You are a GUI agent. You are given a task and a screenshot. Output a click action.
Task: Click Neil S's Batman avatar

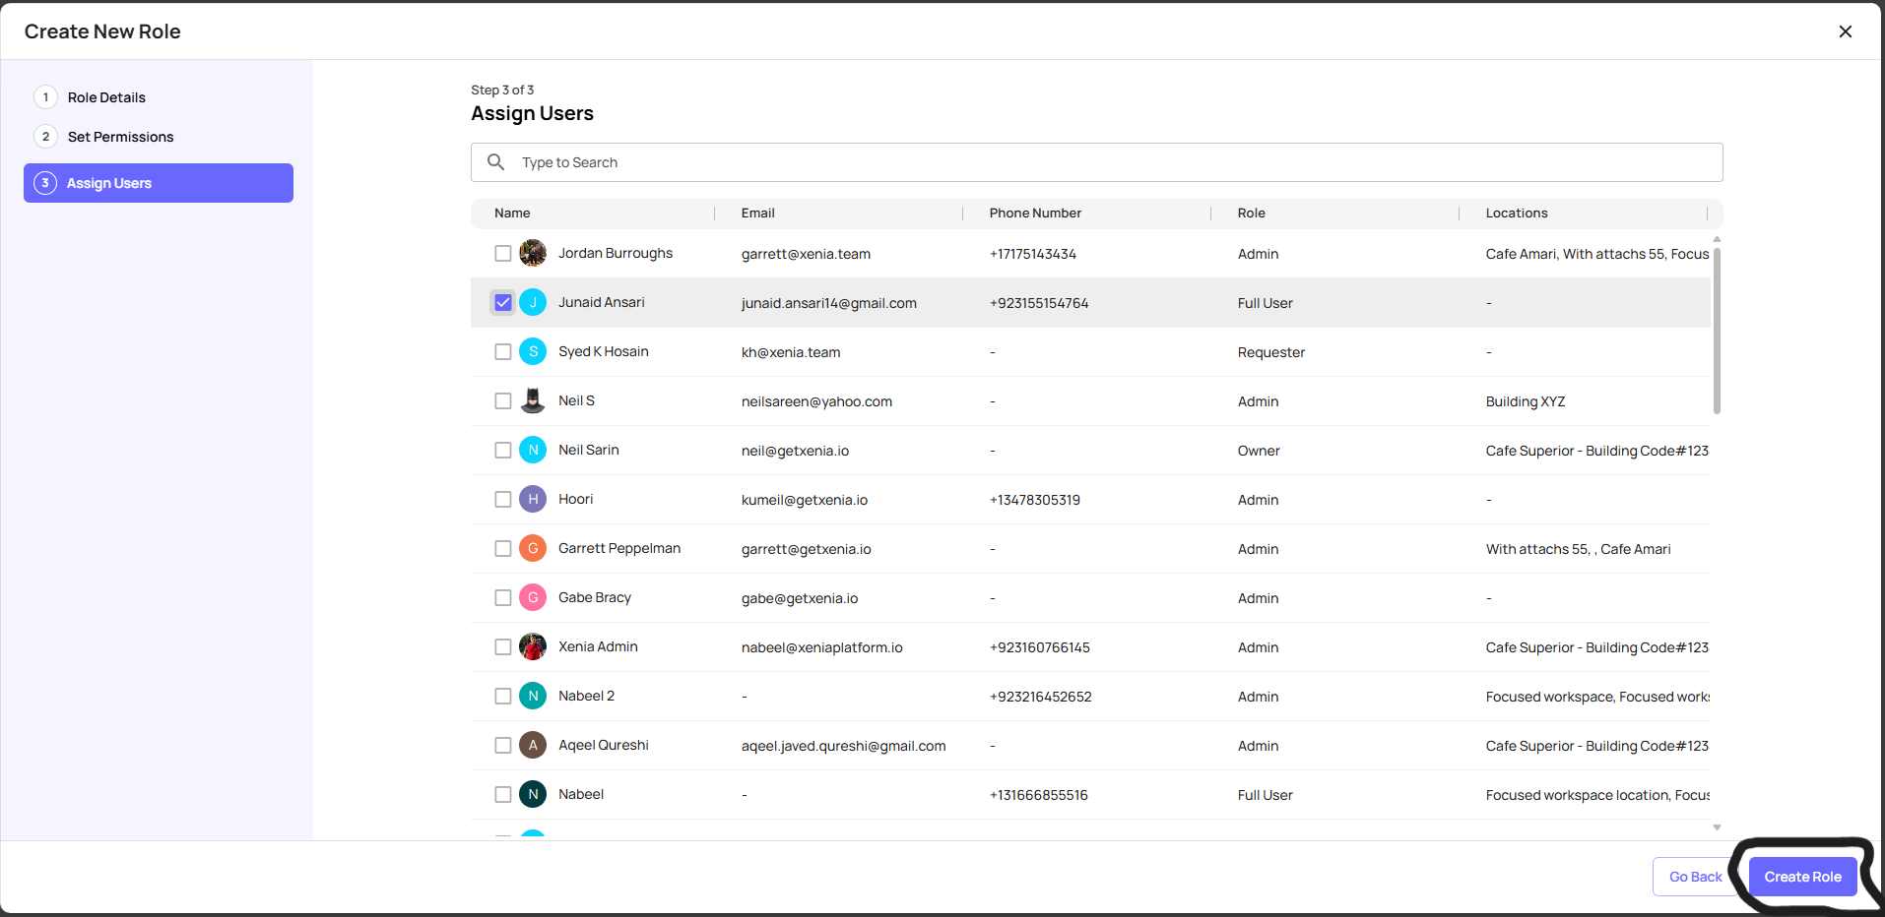click(533, 401)
